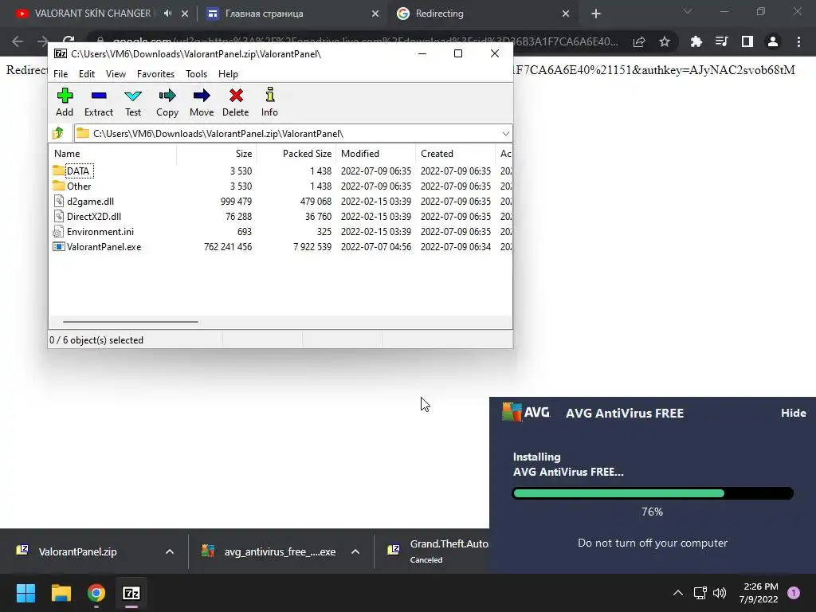
Task: Share this page from address bar
Action: [639, 41]
